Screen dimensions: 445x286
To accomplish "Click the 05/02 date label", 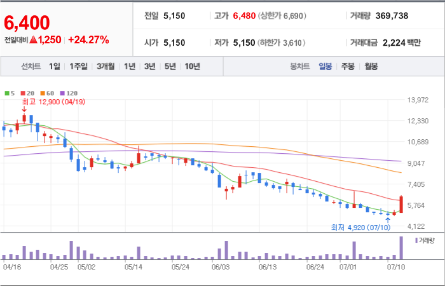I will (86, 268).
